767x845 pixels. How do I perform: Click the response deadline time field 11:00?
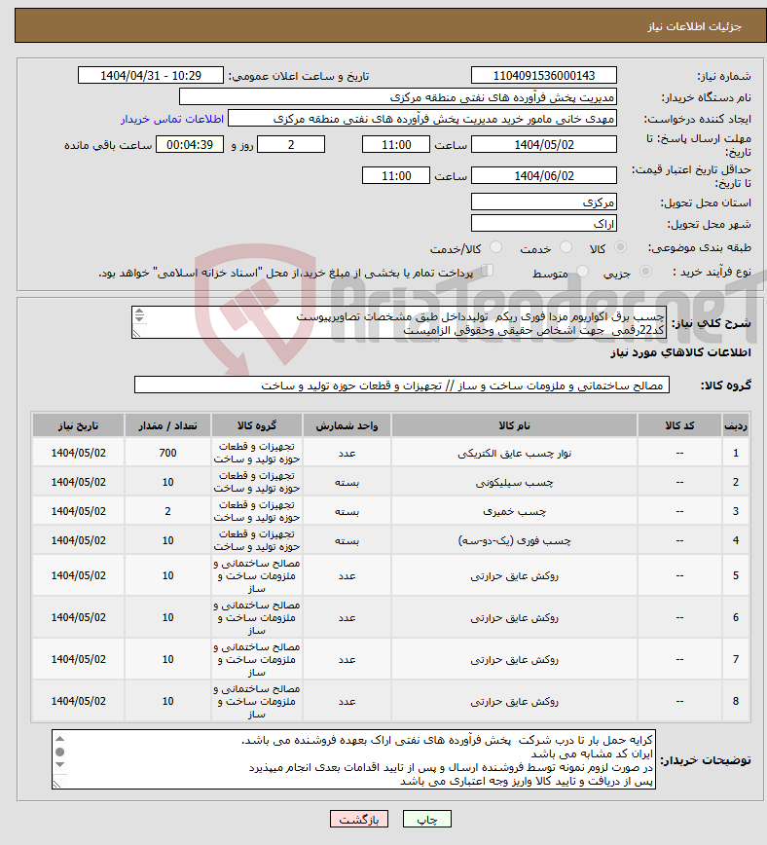pyautogui.click(x=396, y=144)
